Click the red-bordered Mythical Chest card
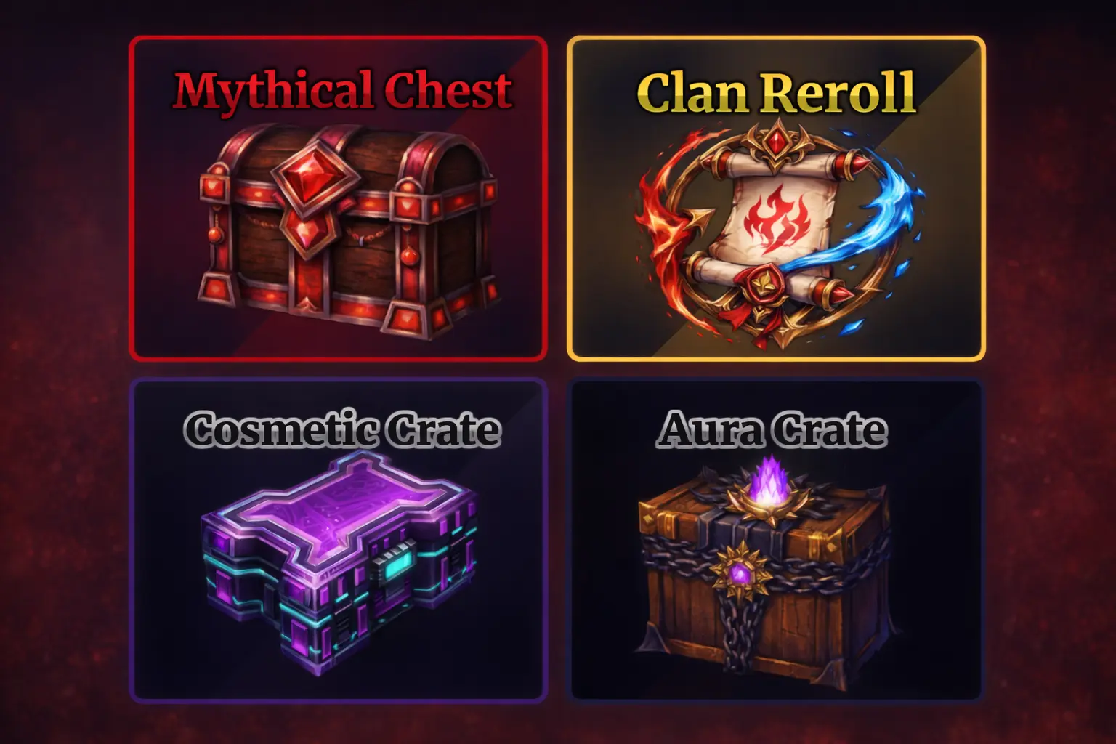 coord(338,198)
